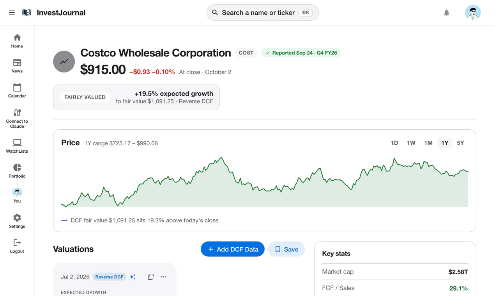
Task: Go to Home in the sidebar
Action: click(17, 41)
